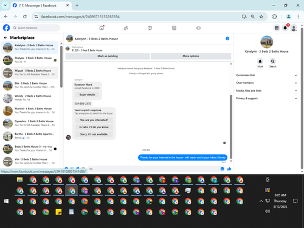Expand Customize chat section
The width and height of the screenshot is (304, 228).
(x=266, y=75)
